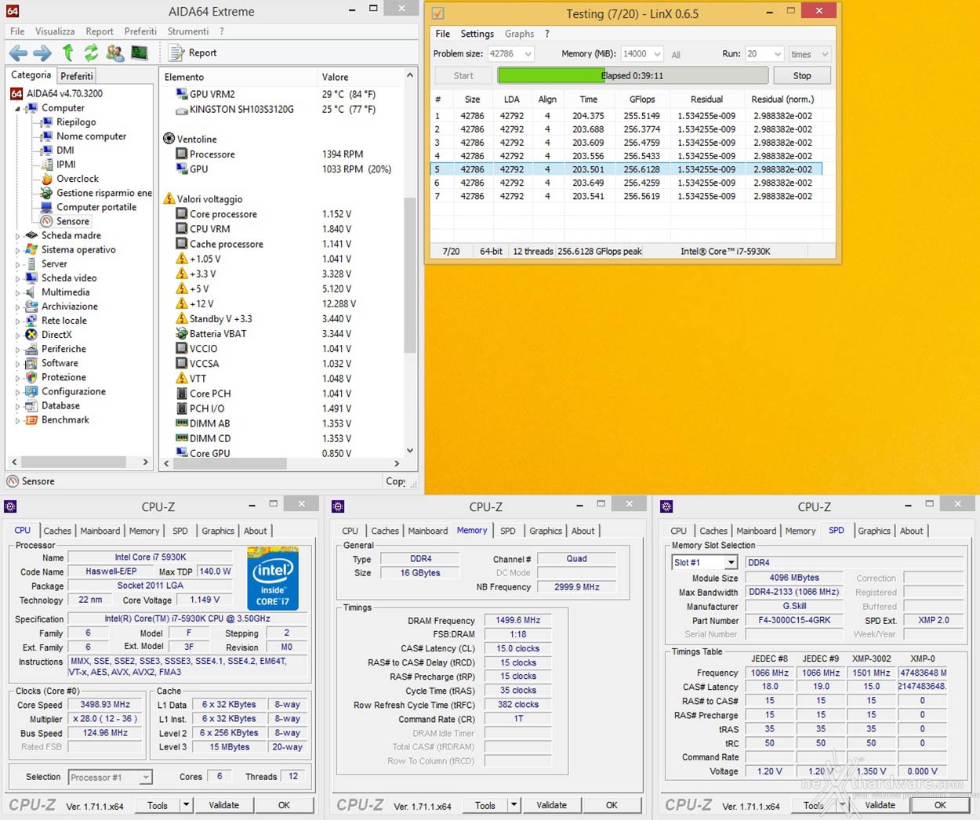Click the LinX app icon in its title bar

coord(437,13)
